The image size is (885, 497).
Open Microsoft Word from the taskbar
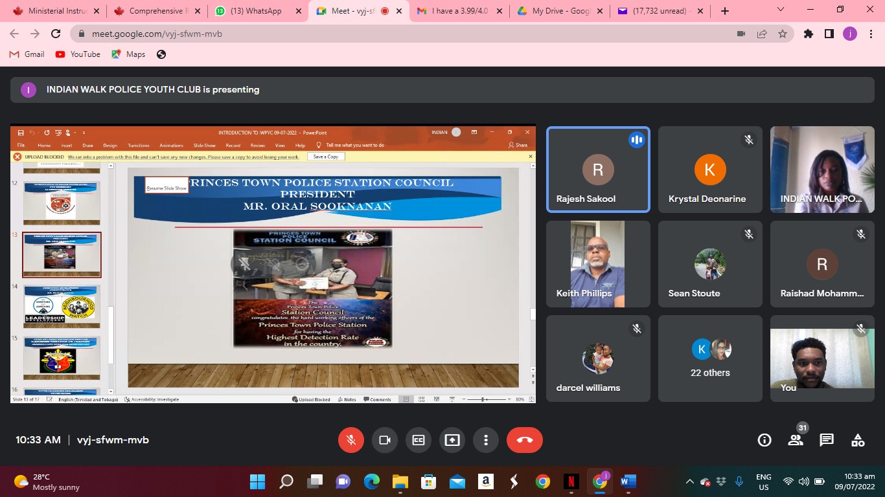coord(628,481)
